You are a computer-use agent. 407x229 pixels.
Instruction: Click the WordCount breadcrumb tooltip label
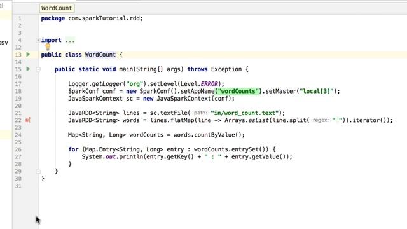click(57, 8)
